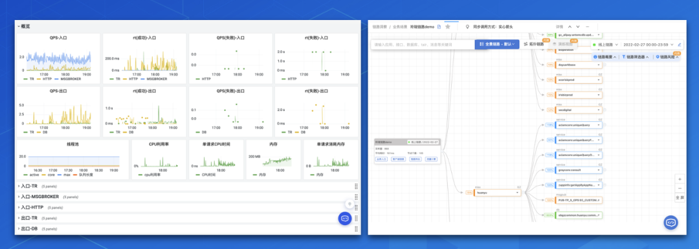
Task: Expand the 链路风险 panel
Action: point(667,57)
